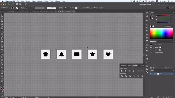Toggle Fill attribute visibility in Appearance
Screen dimensions: 175x98
[151, 50]
